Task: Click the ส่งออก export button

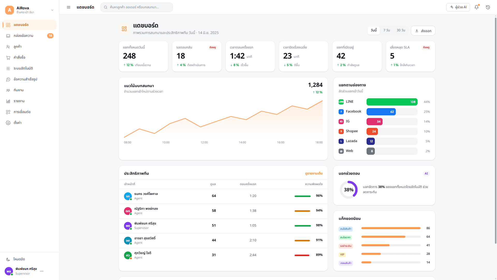Action: click(423, 31)
